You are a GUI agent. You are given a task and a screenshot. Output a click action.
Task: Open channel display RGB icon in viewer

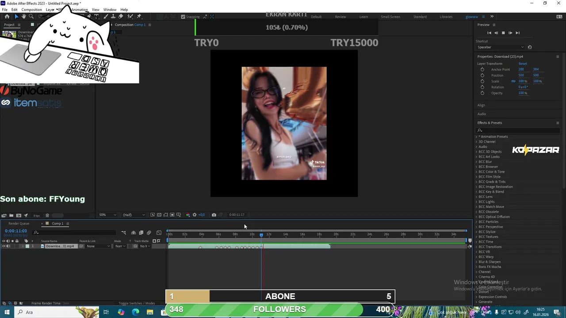[188, 215]
